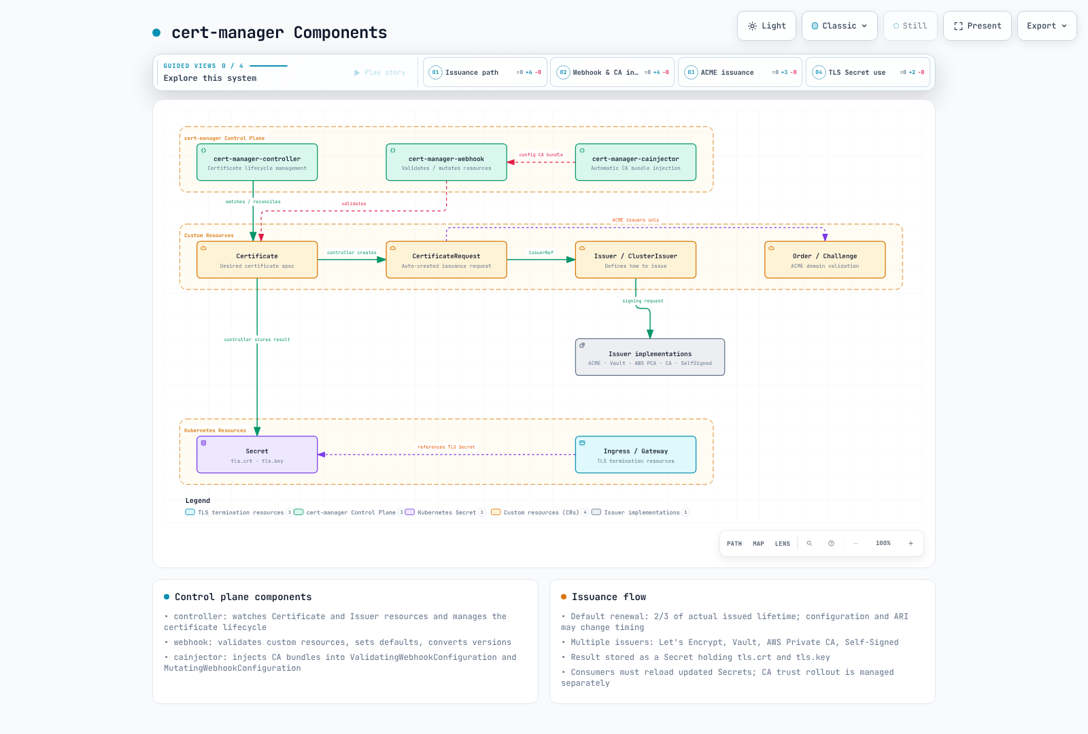
Task: Open the help question-mark icon
Action: click(831, 544)
